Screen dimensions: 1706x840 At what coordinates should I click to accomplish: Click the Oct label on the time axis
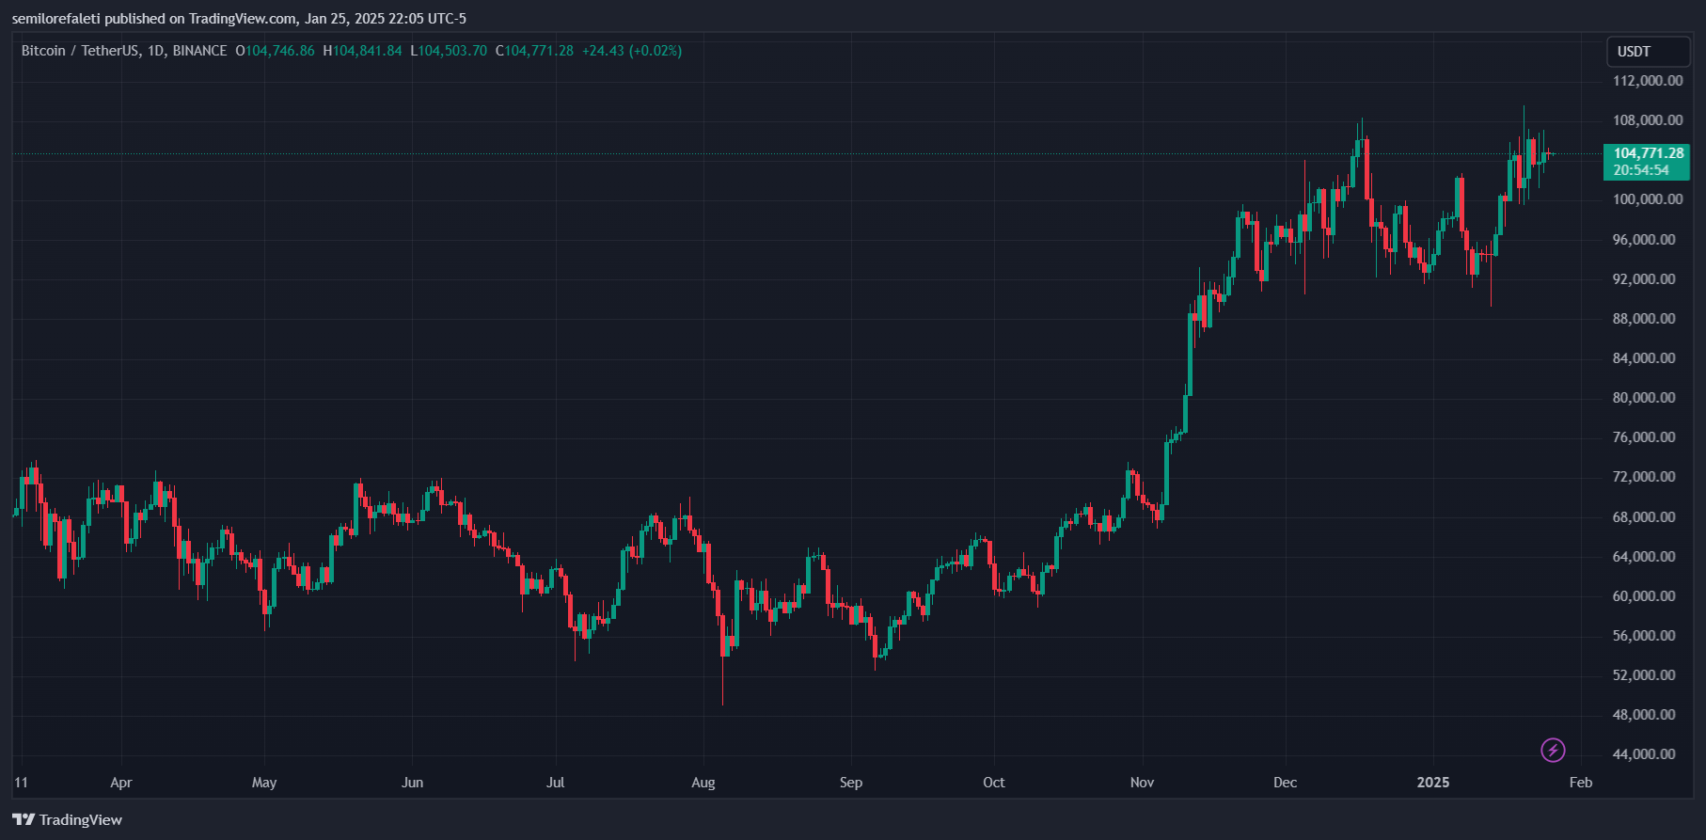[x=994, y=783]
